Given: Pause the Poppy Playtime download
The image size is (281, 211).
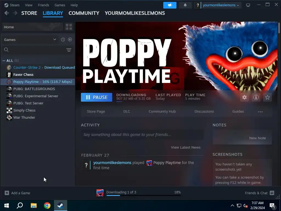Looking at the screenshot, I should [97, 97].
